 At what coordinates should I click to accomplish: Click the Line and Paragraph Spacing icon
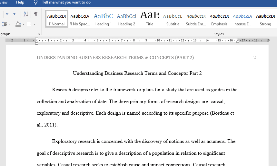coord(4,24)
